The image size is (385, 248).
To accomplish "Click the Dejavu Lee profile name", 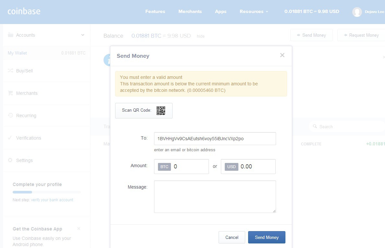I will click(374, 12).
